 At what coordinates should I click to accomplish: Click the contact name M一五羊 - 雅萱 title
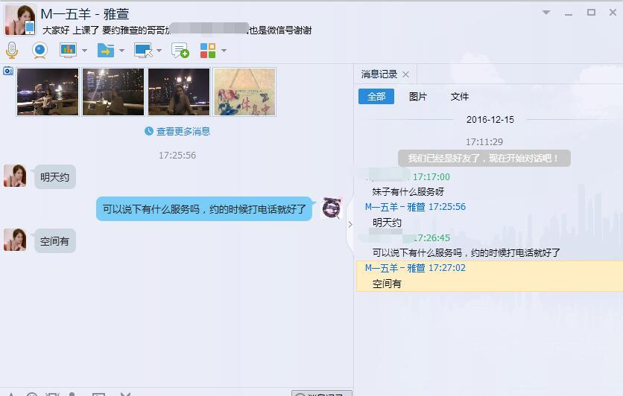click(x=85, y=14)
